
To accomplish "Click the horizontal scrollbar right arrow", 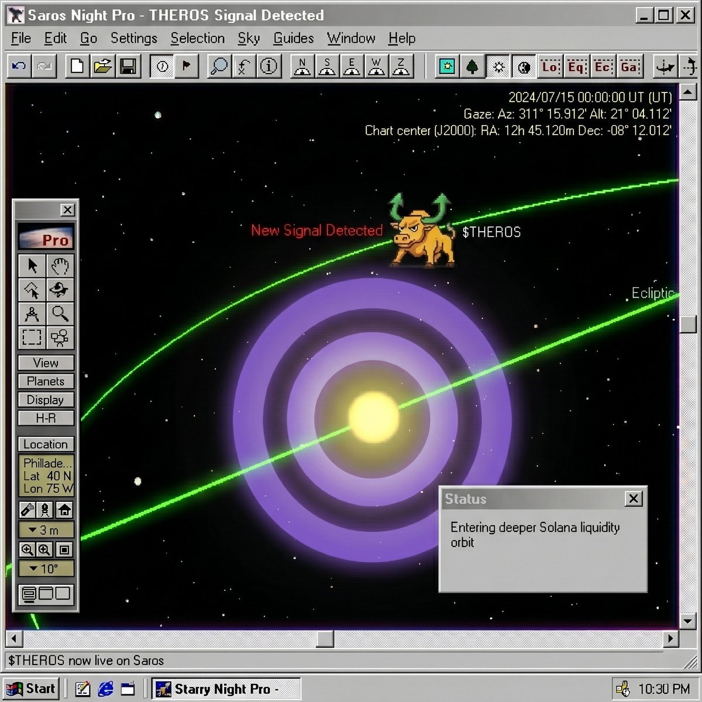I will 671,638.
